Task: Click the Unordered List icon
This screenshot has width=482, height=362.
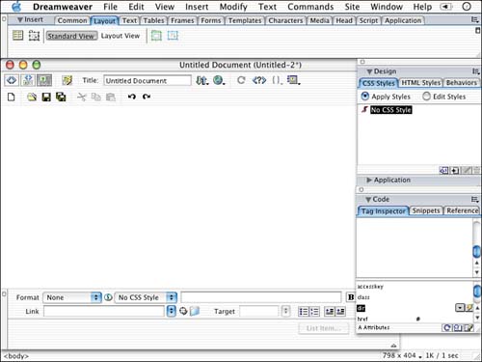Action: (x=304, y=312)
